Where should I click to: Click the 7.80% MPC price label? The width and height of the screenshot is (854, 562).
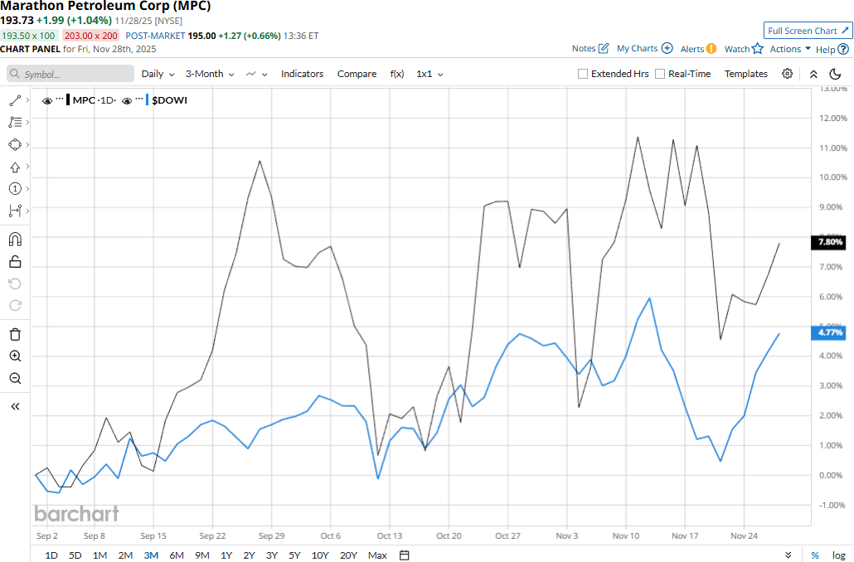click(828, 242)
